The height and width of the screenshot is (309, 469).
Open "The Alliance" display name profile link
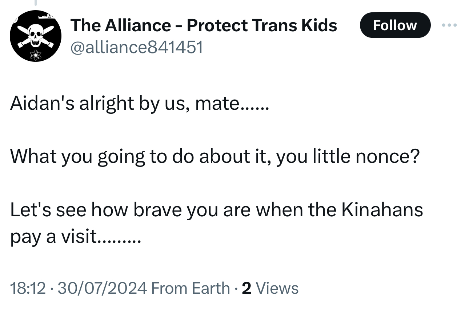click(x=120, y=25)
